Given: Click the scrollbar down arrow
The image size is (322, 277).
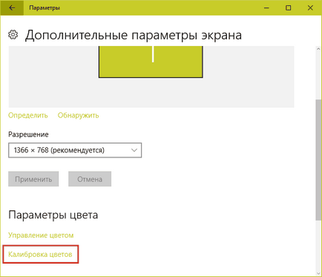Looking at the screenshot, I should pos(318,273).
